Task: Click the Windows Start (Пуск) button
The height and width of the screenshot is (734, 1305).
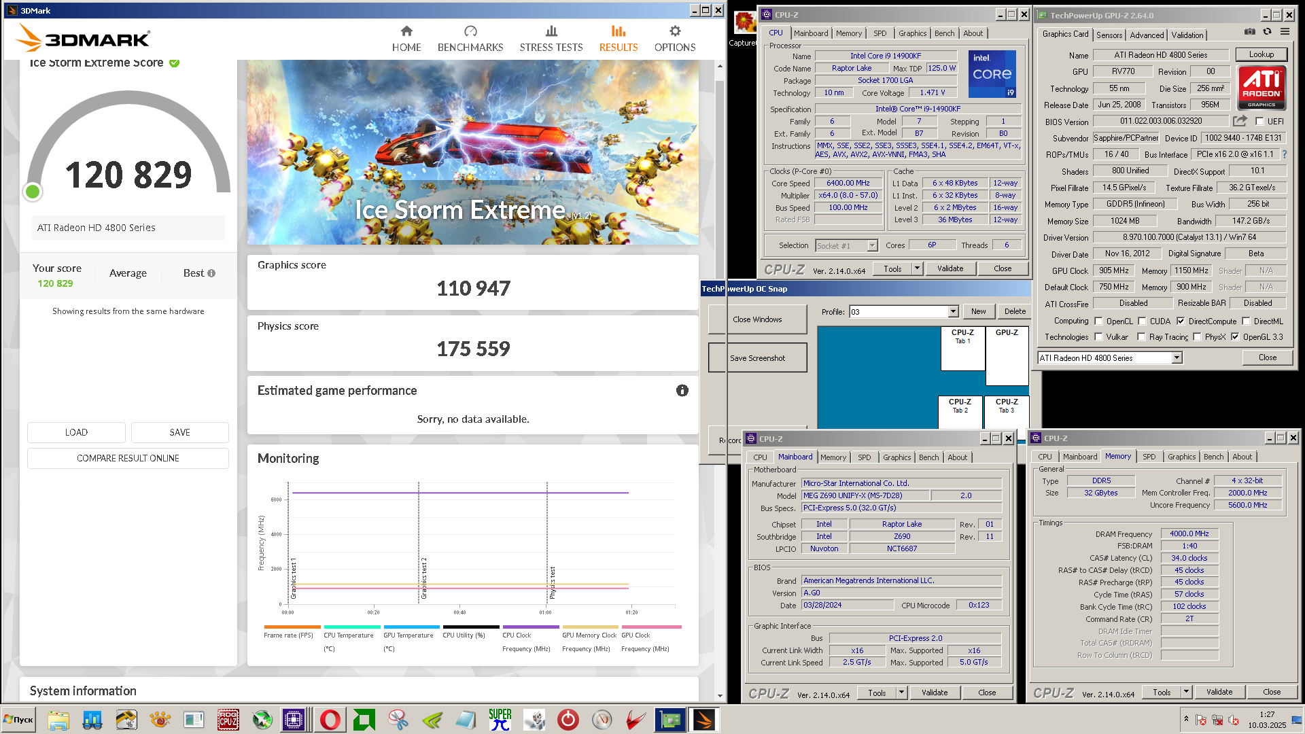Action: coord(18,720)
